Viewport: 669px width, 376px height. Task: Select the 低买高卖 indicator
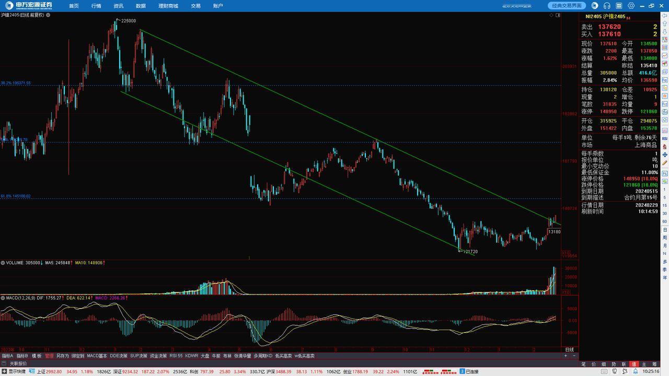coord(284,356)
